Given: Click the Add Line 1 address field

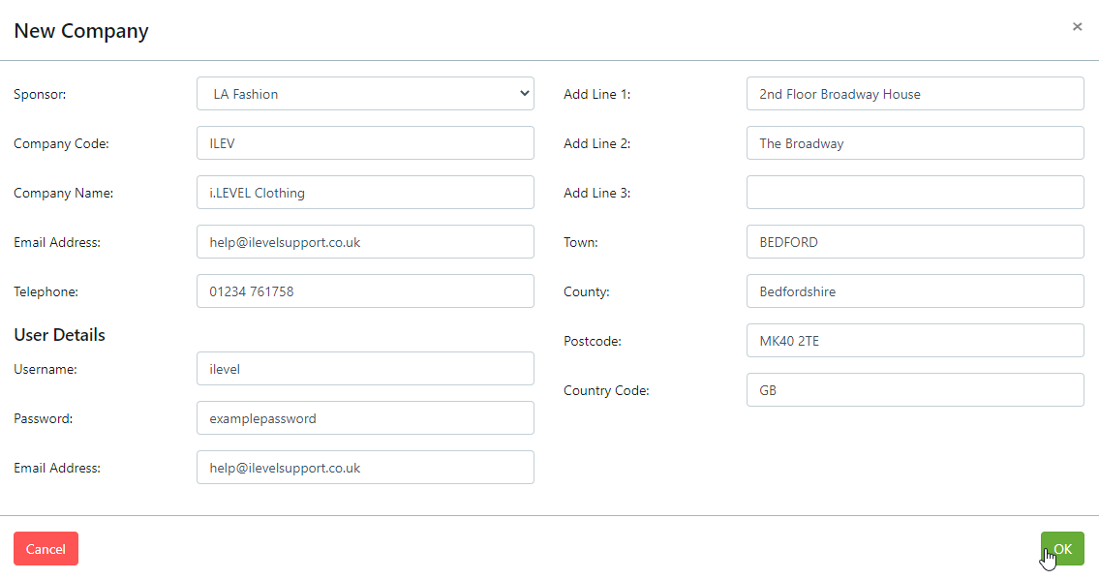Looking at the screenshot, I should point(915,94).
